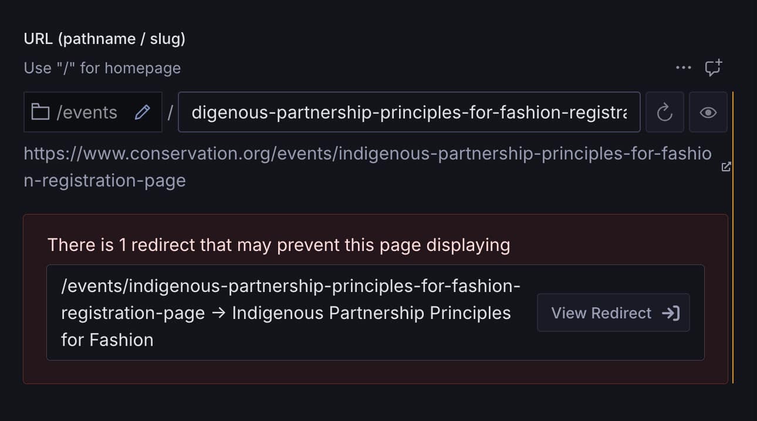Click the "Indigenous Partnership Principles" redirect target text

click(x=371, y=313)
